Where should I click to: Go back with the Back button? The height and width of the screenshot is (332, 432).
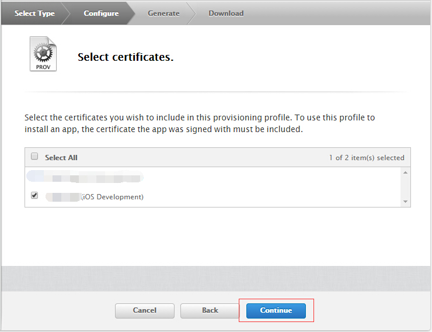tap(210, 311)
